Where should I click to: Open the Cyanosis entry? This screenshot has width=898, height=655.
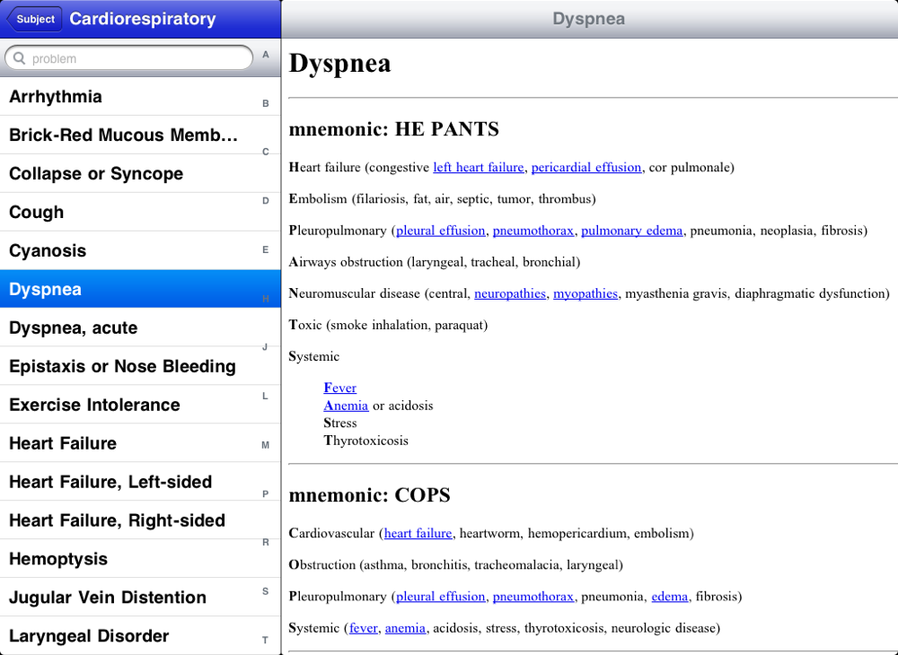tap(140, 250)
